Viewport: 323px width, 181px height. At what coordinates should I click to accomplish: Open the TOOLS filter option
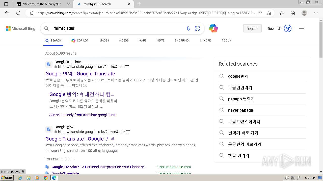pos(226,40)
